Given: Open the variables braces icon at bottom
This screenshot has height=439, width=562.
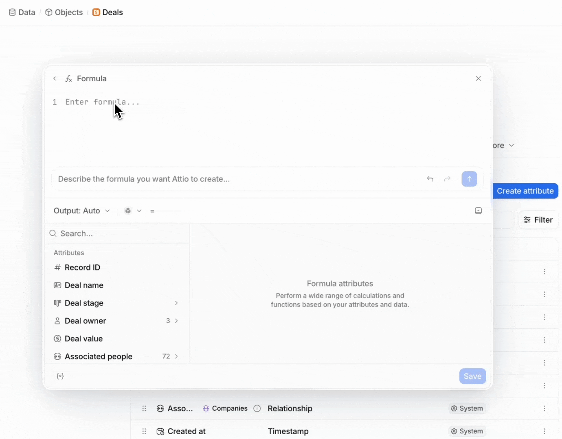Looking at the screenshot, I should 60,376.
